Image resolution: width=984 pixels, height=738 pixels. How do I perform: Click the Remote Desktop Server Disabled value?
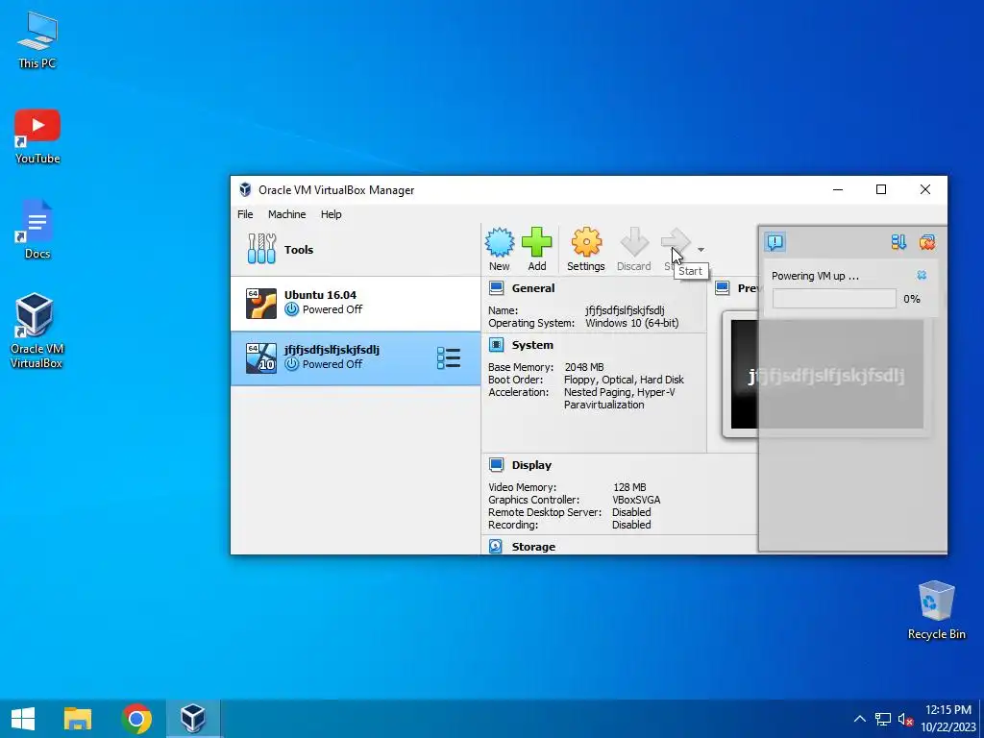click(x=631, y=512)
